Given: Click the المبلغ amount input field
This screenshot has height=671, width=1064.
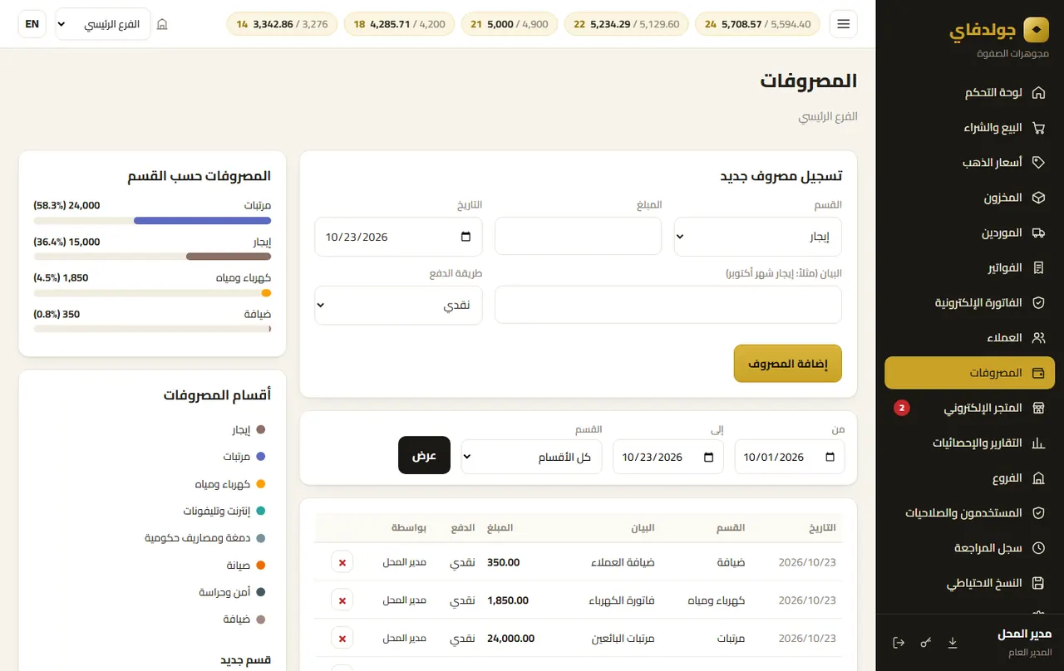Looking at the screenshot, I should coord(578,237).
